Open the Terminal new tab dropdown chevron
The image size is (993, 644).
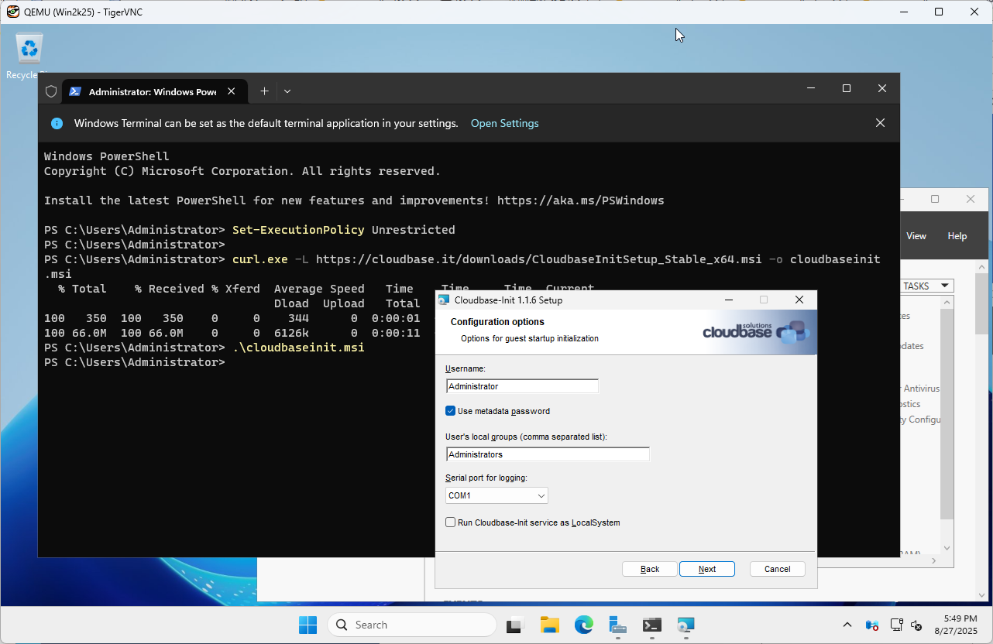point(287,91)
